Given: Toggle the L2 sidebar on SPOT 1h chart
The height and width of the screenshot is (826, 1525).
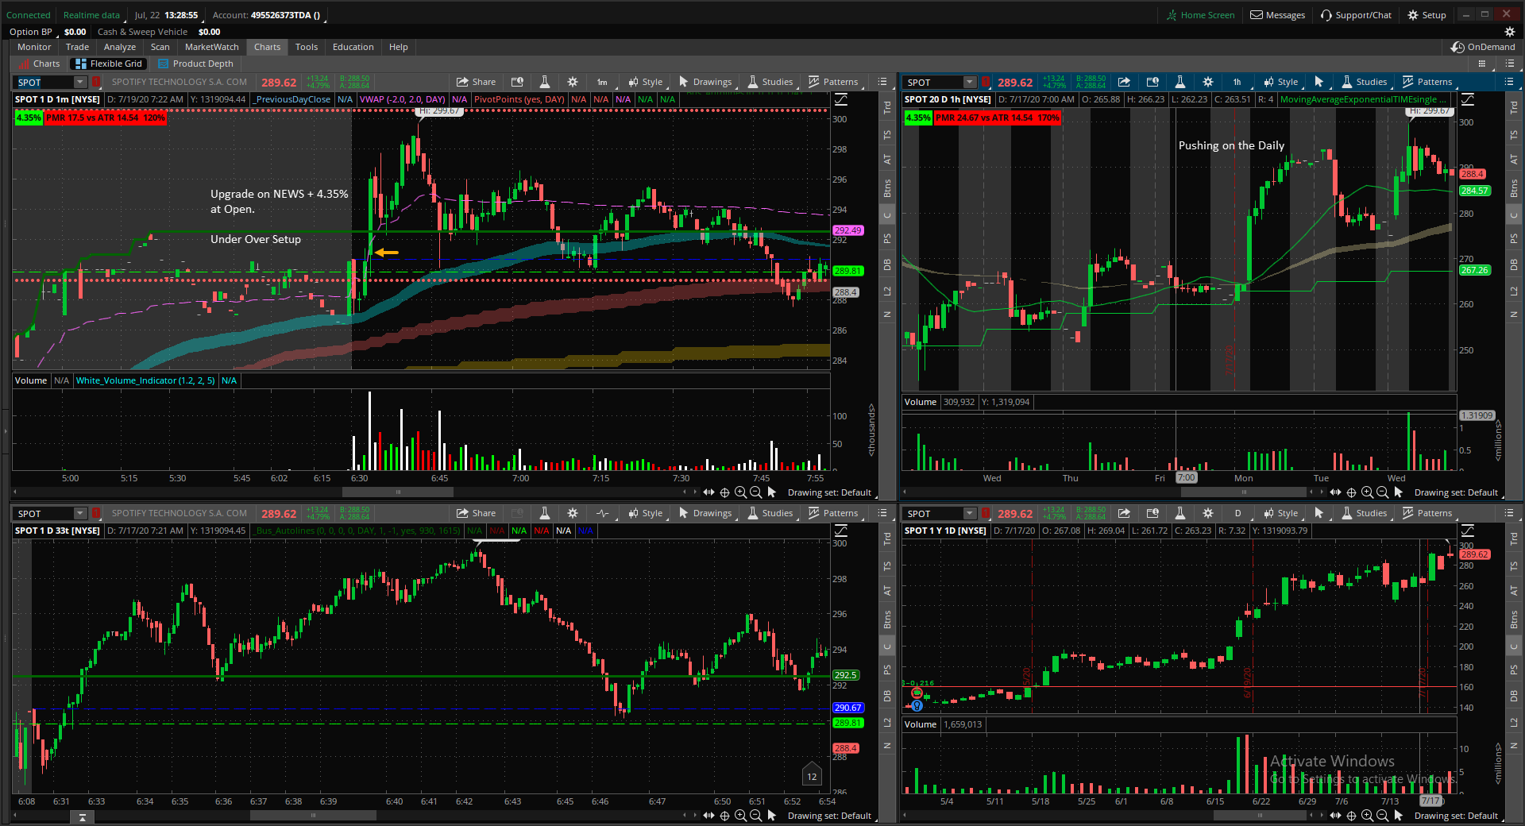Looking at the screenshot, I should [1514, 291].
